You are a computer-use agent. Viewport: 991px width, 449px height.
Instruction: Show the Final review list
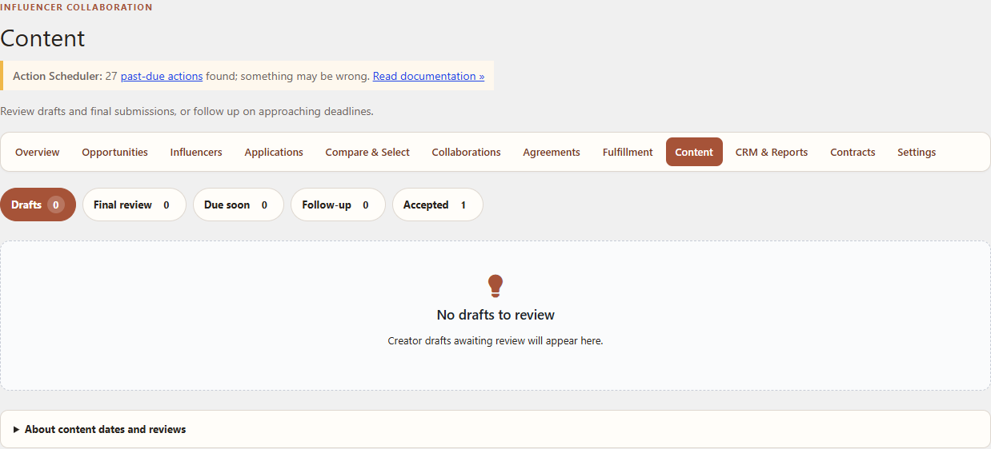[x=134, y=205]
